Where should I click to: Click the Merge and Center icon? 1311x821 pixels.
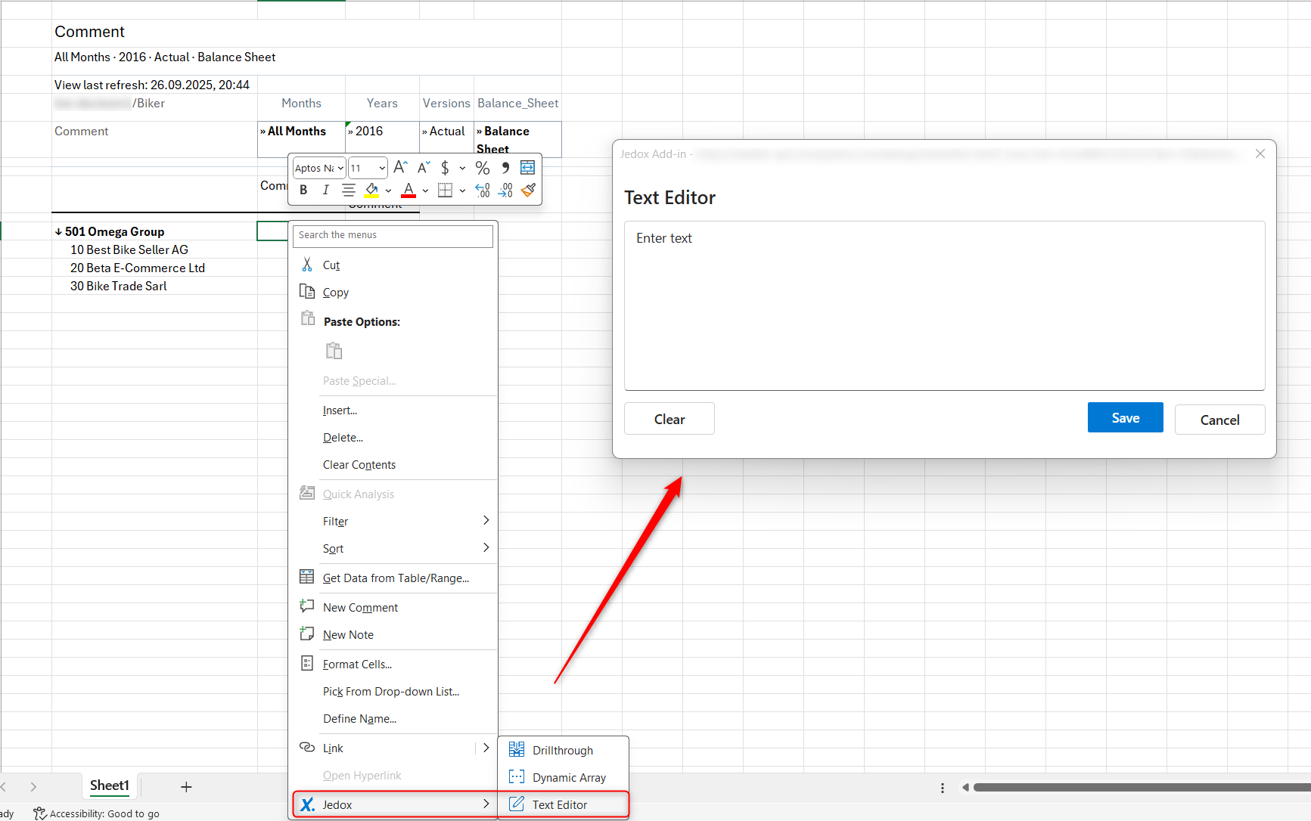[x=527, y=168]
